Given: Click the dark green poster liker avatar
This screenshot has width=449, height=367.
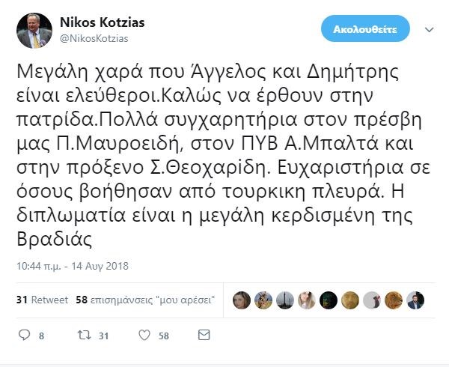Looking at the screenshot, I should (x=329, y=300).
